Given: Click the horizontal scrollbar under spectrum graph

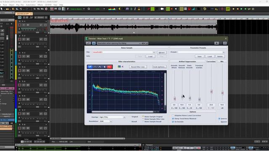Looking at the screenshot, I should [122, 112].
